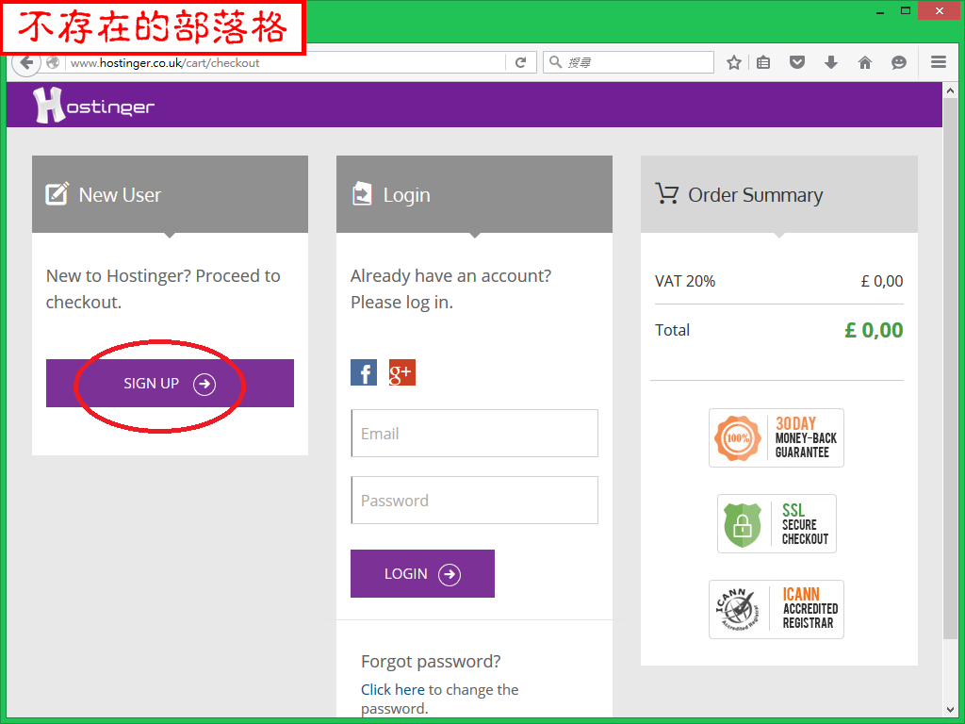Viewport: 965px width, 724px height.
Task: Click the LOGIN button
Action: coord(422,573)
